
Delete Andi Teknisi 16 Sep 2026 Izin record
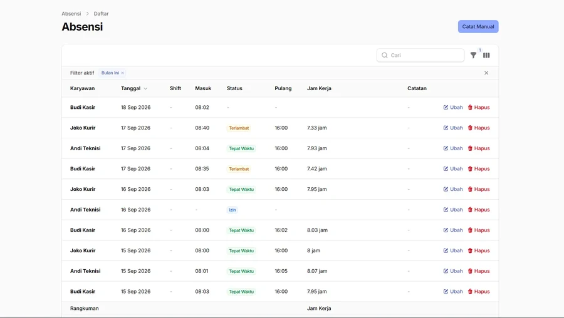479,210
